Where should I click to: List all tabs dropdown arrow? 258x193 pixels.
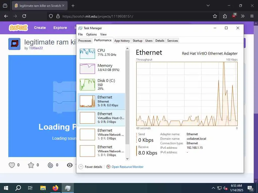click(208, 6)
